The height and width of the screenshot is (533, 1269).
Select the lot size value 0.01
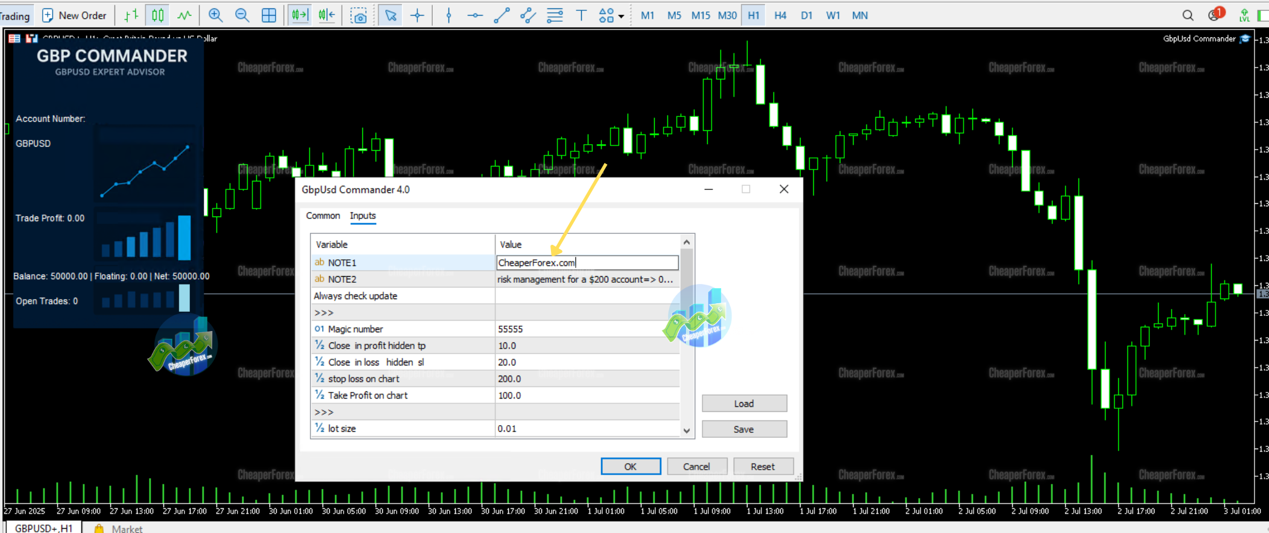(587, 428)
